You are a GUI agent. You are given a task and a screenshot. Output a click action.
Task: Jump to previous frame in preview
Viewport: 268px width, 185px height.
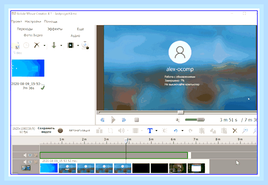[x=102, y=120]
